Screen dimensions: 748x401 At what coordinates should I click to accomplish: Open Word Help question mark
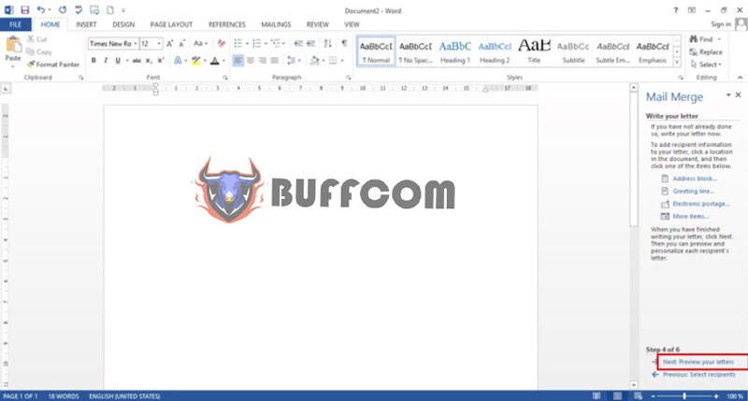pos(675,10)
